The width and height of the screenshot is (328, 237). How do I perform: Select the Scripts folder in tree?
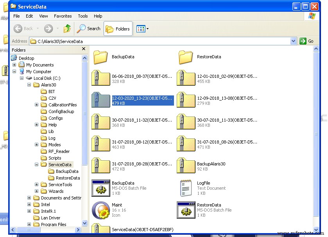tap(55, 158)
